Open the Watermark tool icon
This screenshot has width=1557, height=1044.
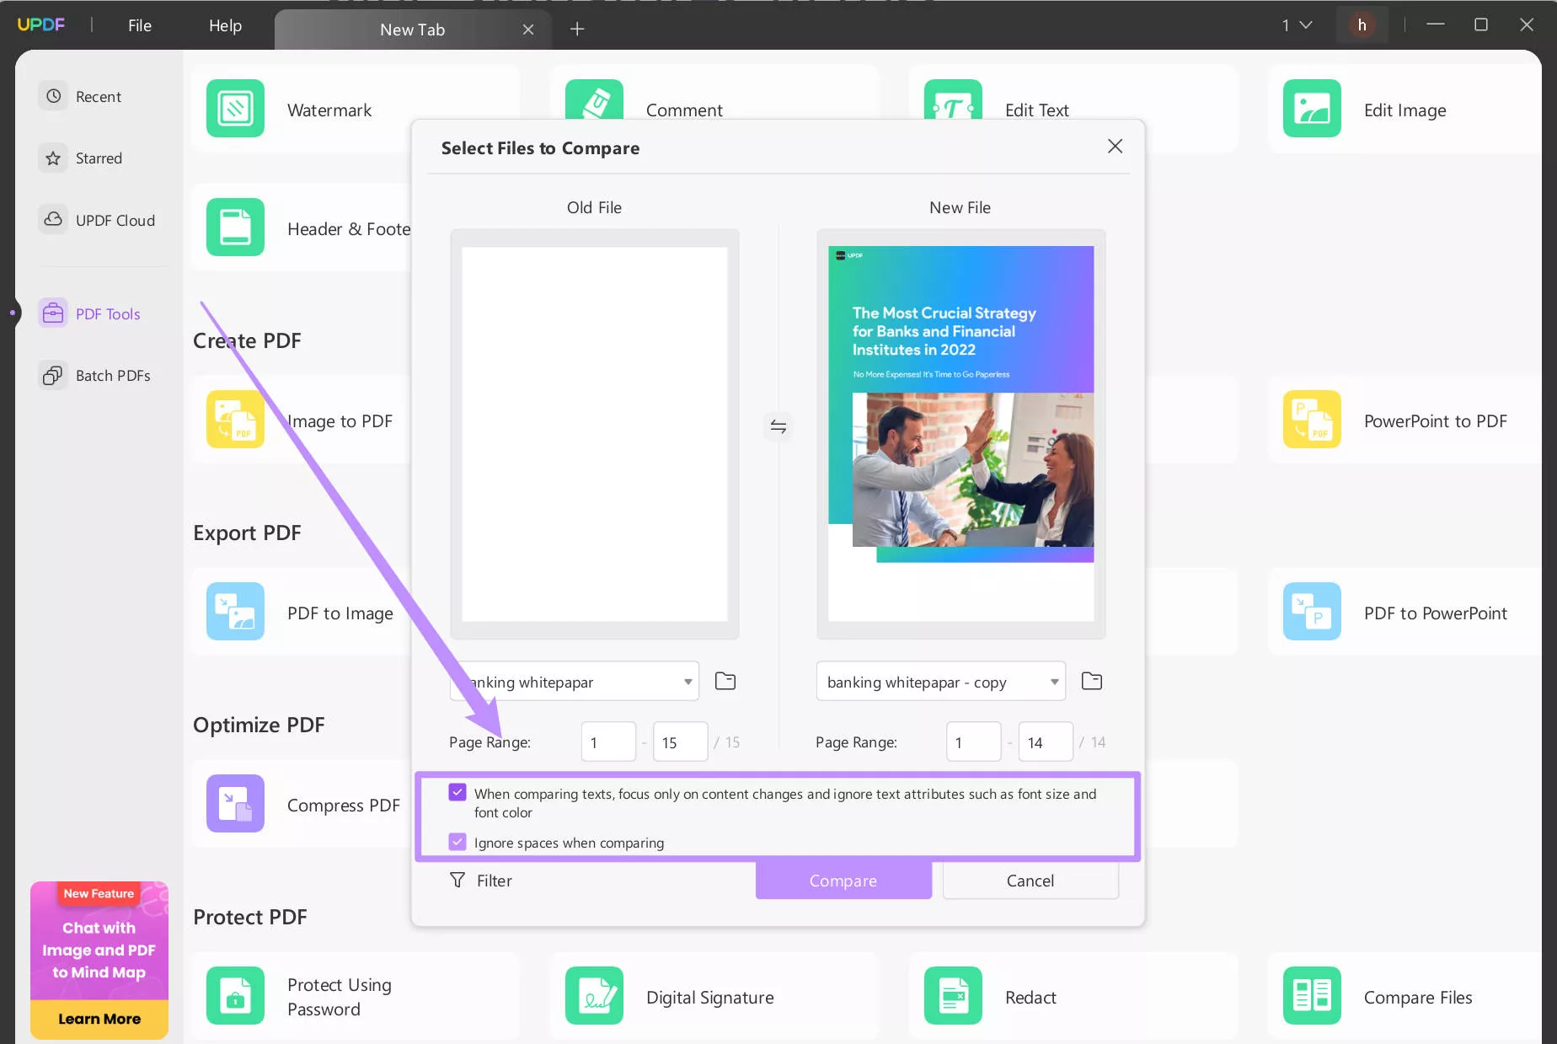coord(235,109)
